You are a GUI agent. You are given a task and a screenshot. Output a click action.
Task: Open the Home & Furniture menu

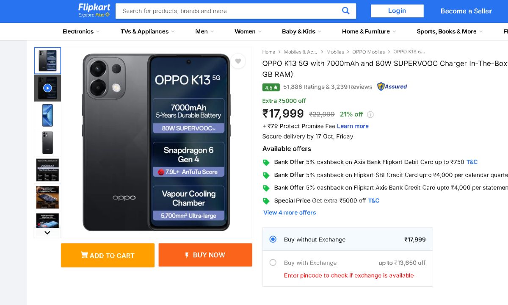tap(369, 31)
